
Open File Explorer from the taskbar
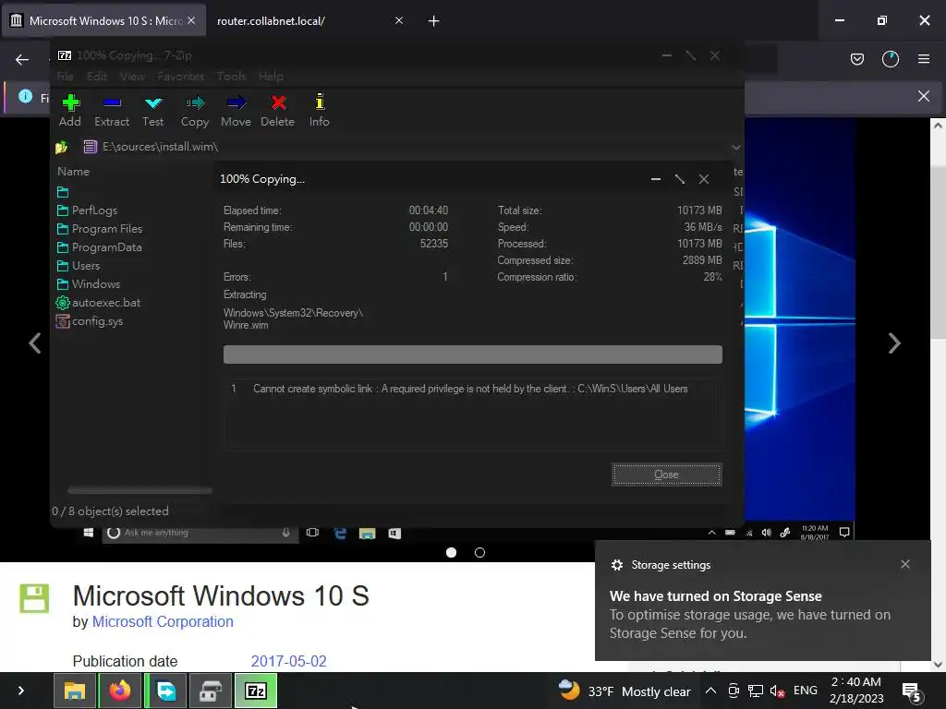[75, 691]
